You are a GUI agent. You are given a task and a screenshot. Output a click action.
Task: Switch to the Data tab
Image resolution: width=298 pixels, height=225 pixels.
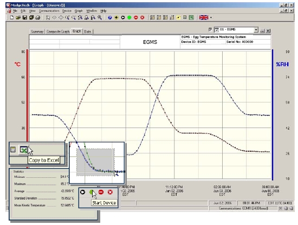(x=87, y=31)
